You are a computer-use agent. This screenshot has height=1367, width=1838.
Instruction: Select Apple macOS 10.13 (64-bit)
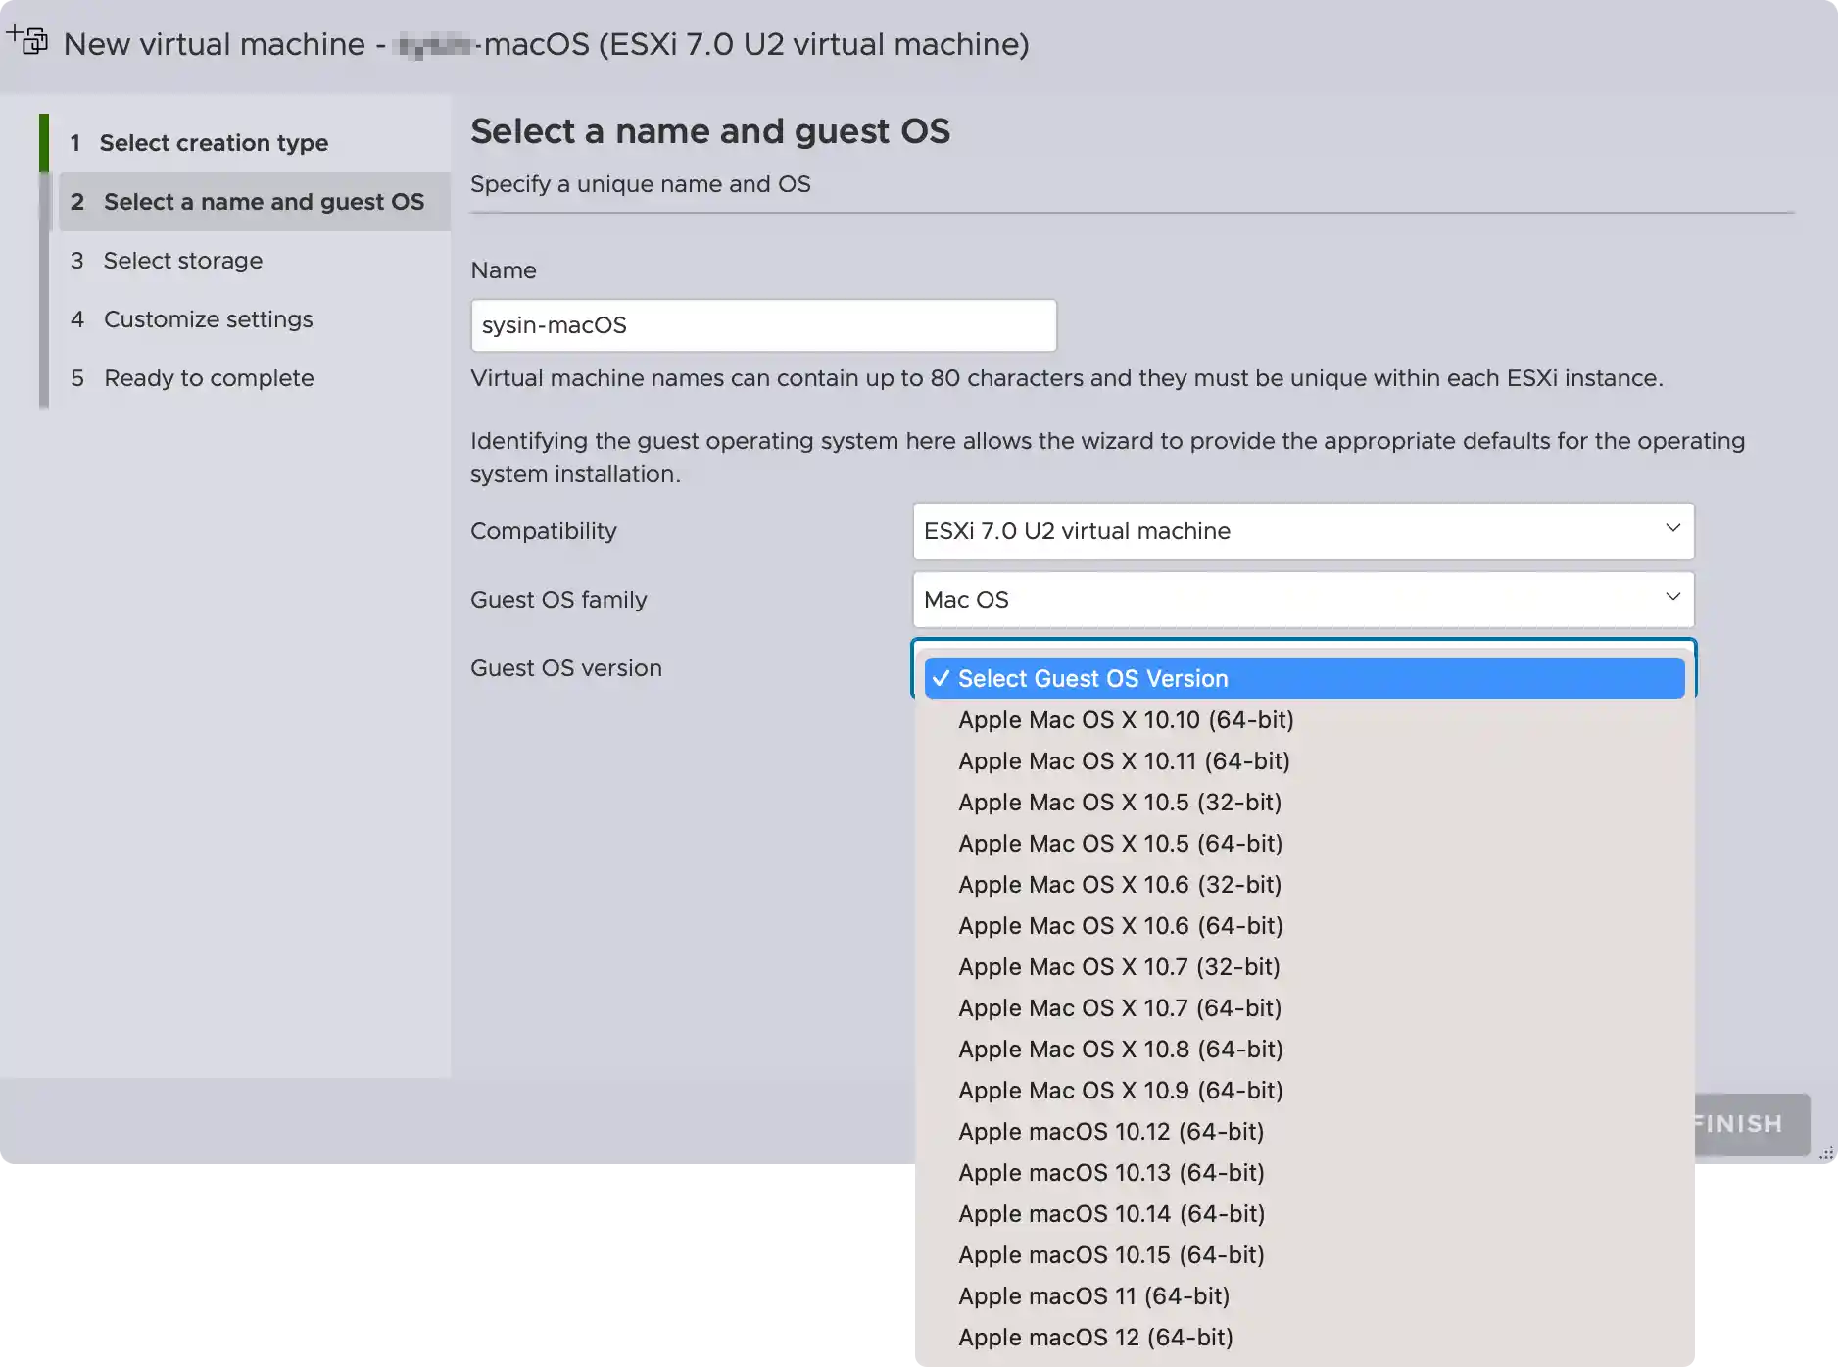click(1304, 1173)
